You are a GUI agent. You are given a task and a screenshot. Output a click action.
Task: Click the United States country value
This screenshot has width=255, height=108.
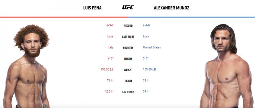tap(152, 47)
